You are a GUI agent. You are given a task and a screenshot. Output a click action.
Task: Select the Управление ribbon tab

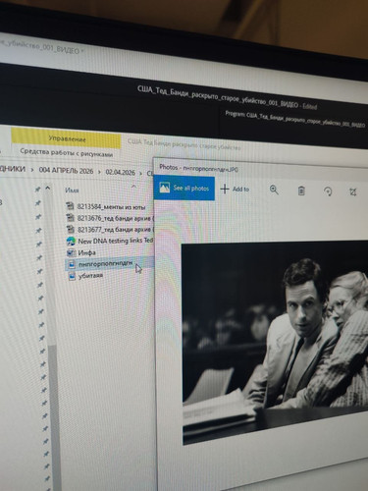(67, 138)
